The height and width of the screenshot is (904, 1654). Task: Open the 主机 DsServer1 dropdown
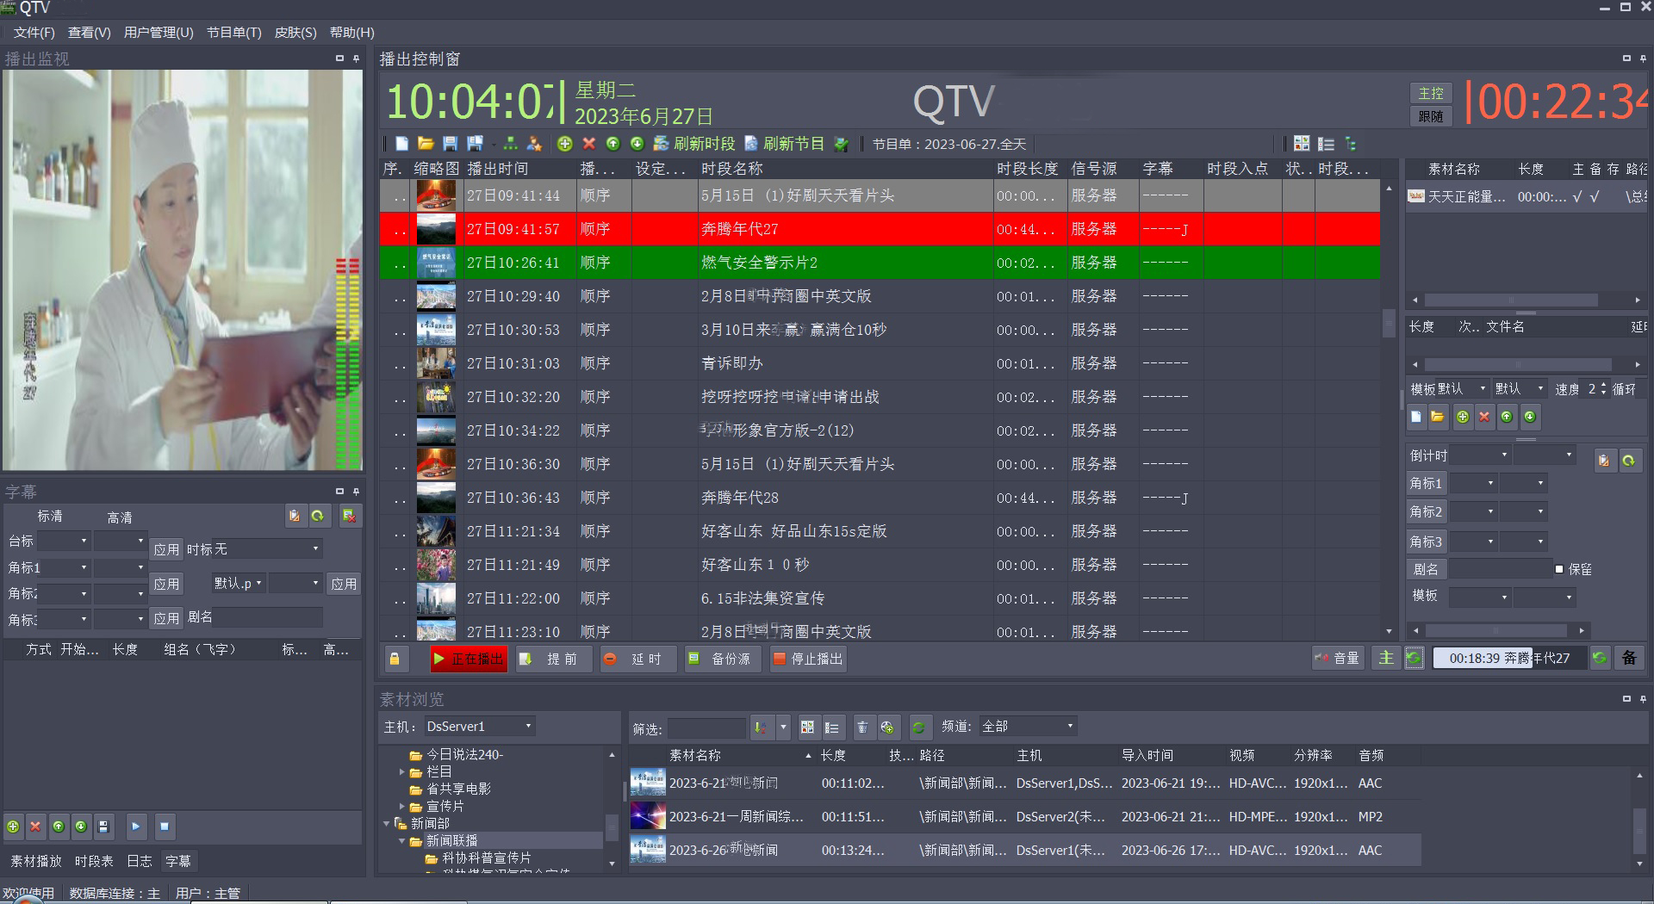[479, 727]
